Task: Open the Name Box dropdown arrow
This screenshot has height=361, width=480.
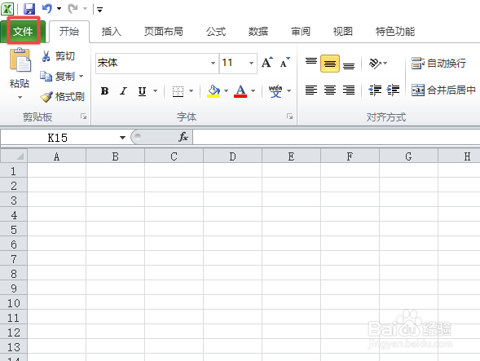Action: [122, 138]
